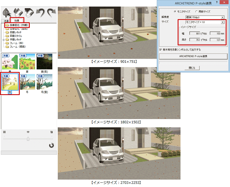This screenshot has height=187, width=230.
Task: Click the ARCHITREND P-style連携 button
Action: (193, 56)
